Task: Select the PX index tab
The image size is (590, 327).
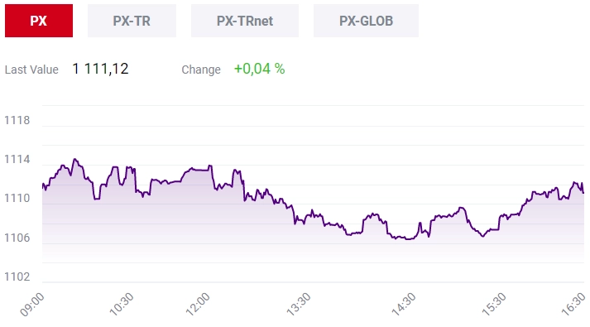Action: [39, 21]
